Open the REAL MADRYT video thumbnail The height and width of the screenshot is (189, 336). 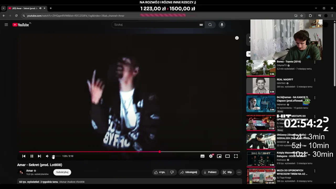pyautogui.click(x=261, y=86)
